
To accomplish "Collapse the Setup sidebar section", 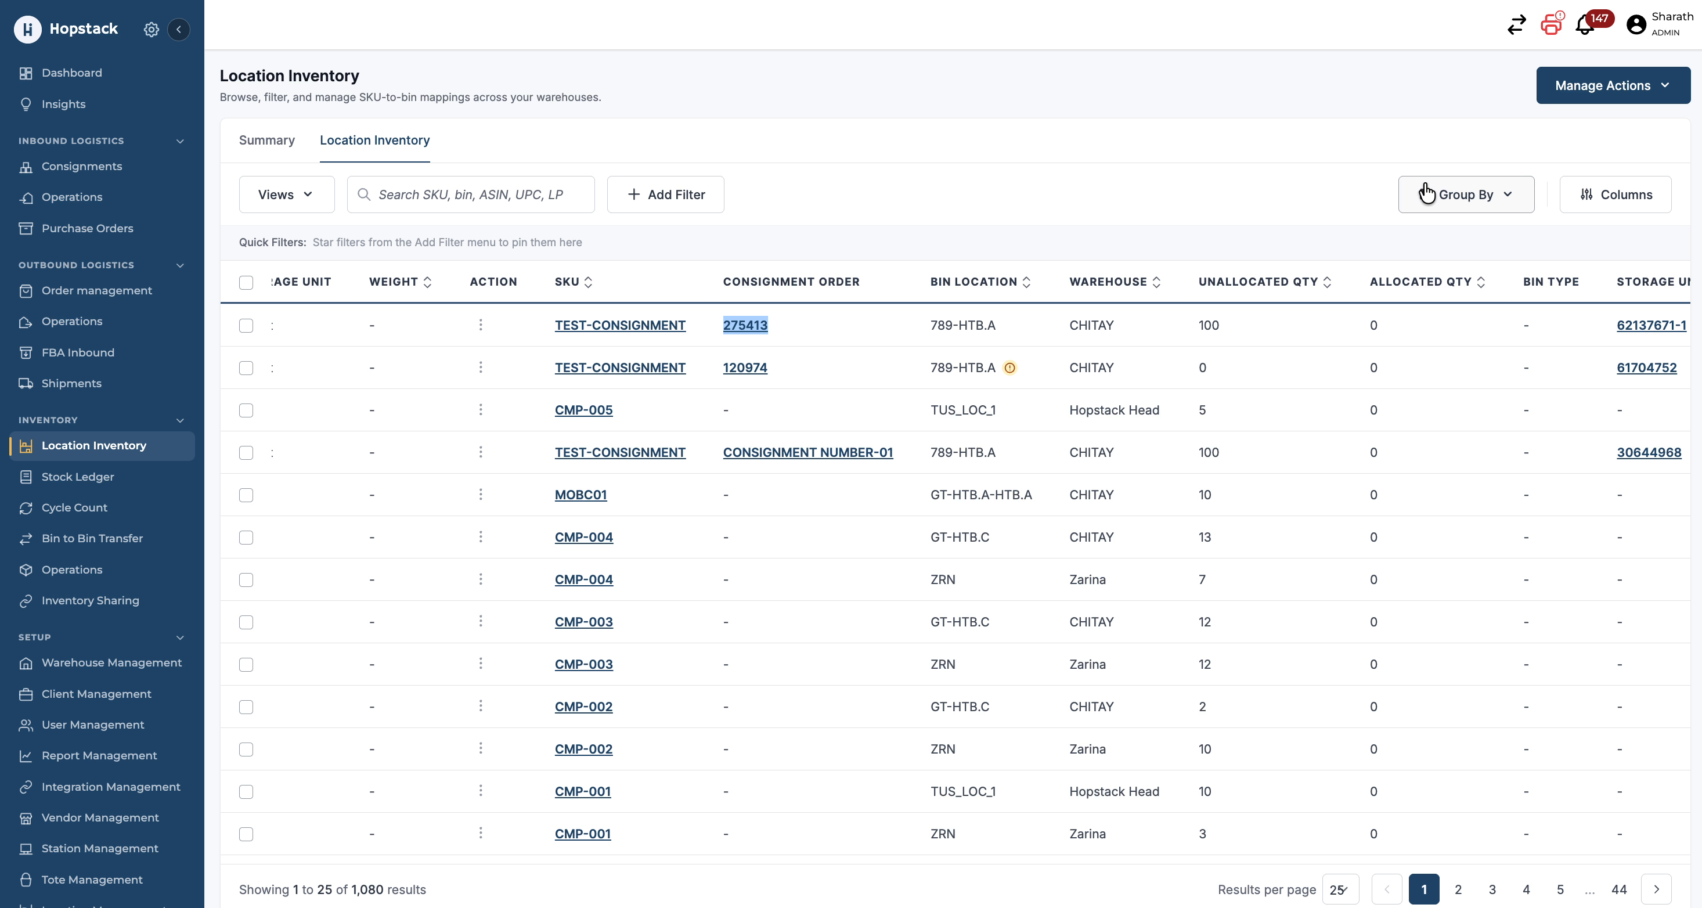I will point(180,637).
